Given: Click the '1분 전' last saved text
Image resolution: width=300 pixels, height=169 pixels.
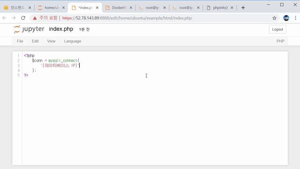Looking at the screenshot, I should (x=84, y=29).
